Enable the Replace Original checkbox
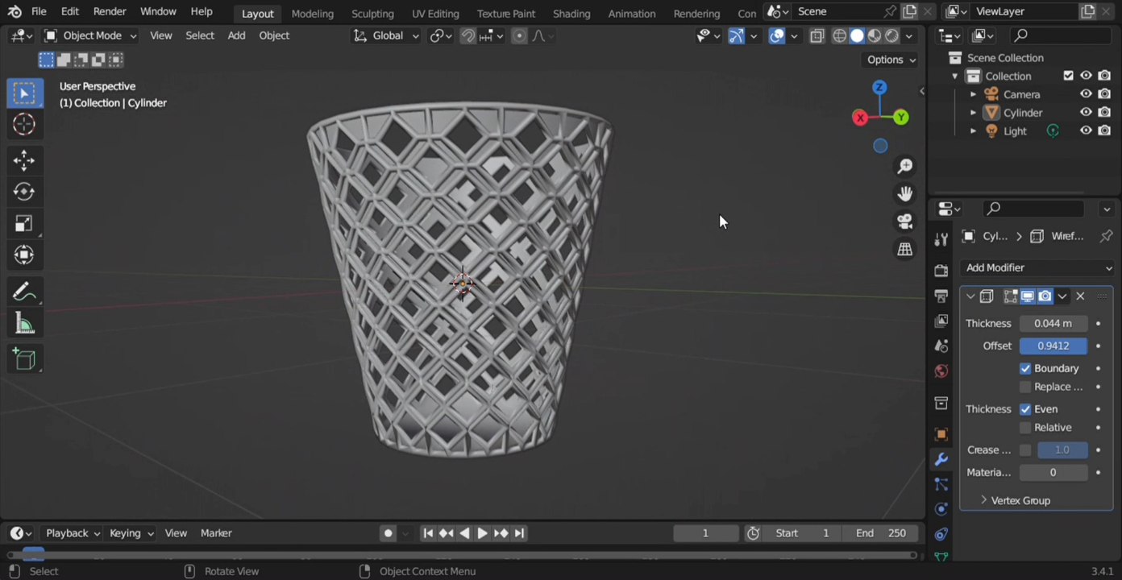 1025,387
